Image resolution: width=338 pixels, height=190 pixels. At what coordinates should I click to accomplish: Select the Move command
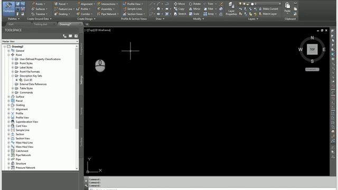pos(180,4)
